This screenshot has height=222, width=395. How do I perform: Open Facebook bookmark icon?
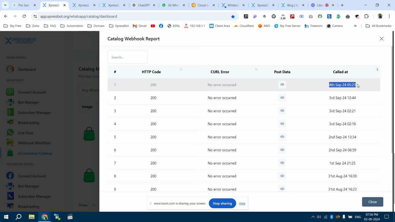[161, 26]
